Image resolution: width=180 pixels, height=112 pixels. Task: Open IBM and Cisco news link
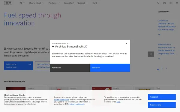click(167, 49)
